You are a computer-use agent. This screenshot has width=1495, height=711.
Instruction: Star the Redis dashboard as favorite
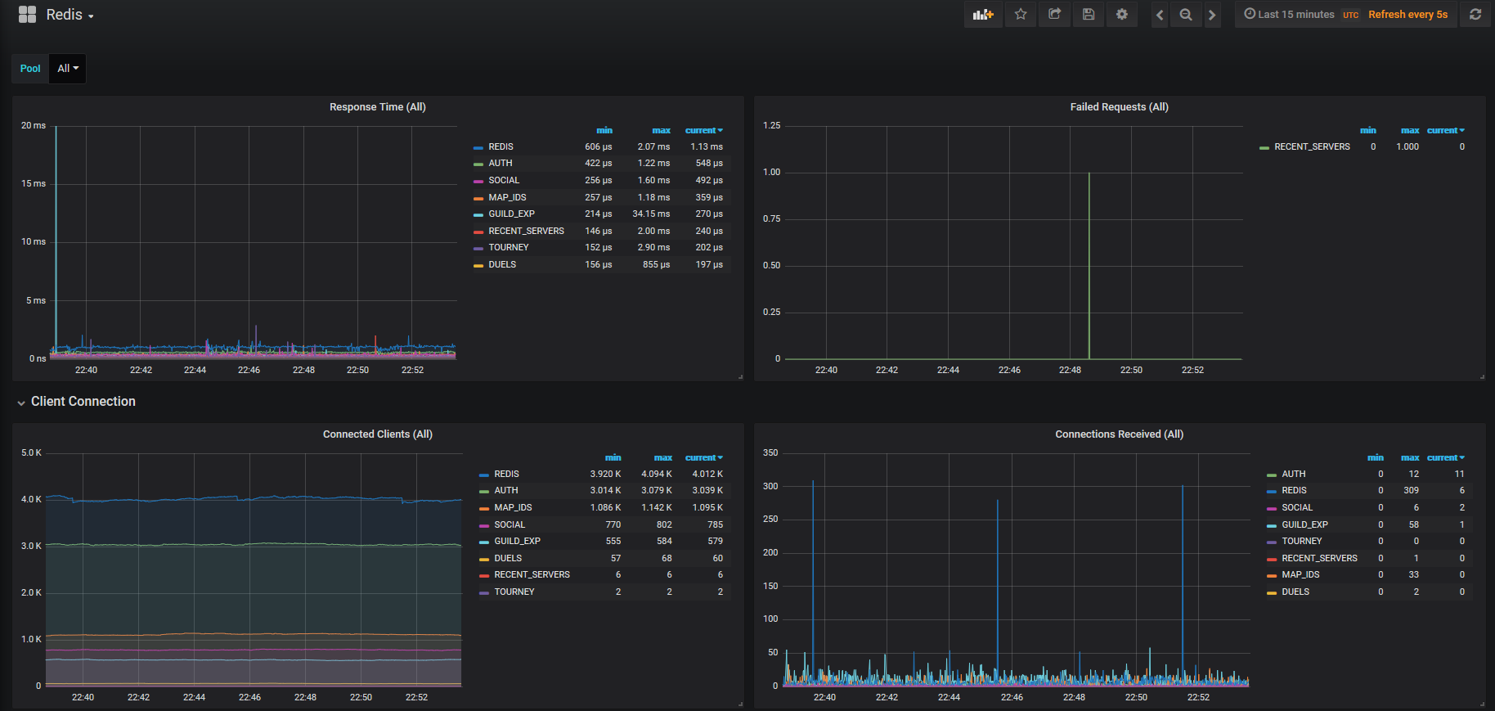pos(1021,15)
